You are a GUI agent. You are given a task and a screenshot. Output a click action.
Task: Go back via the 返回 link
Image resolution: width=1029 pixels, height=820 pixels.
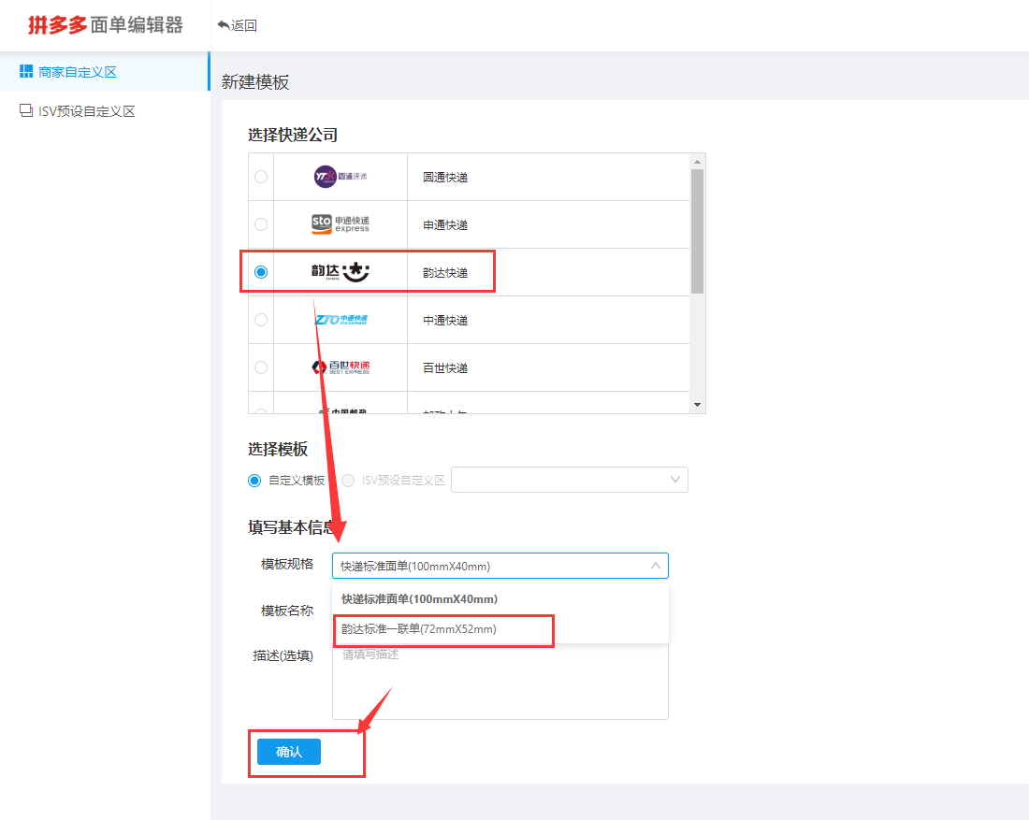coord(237,25)
